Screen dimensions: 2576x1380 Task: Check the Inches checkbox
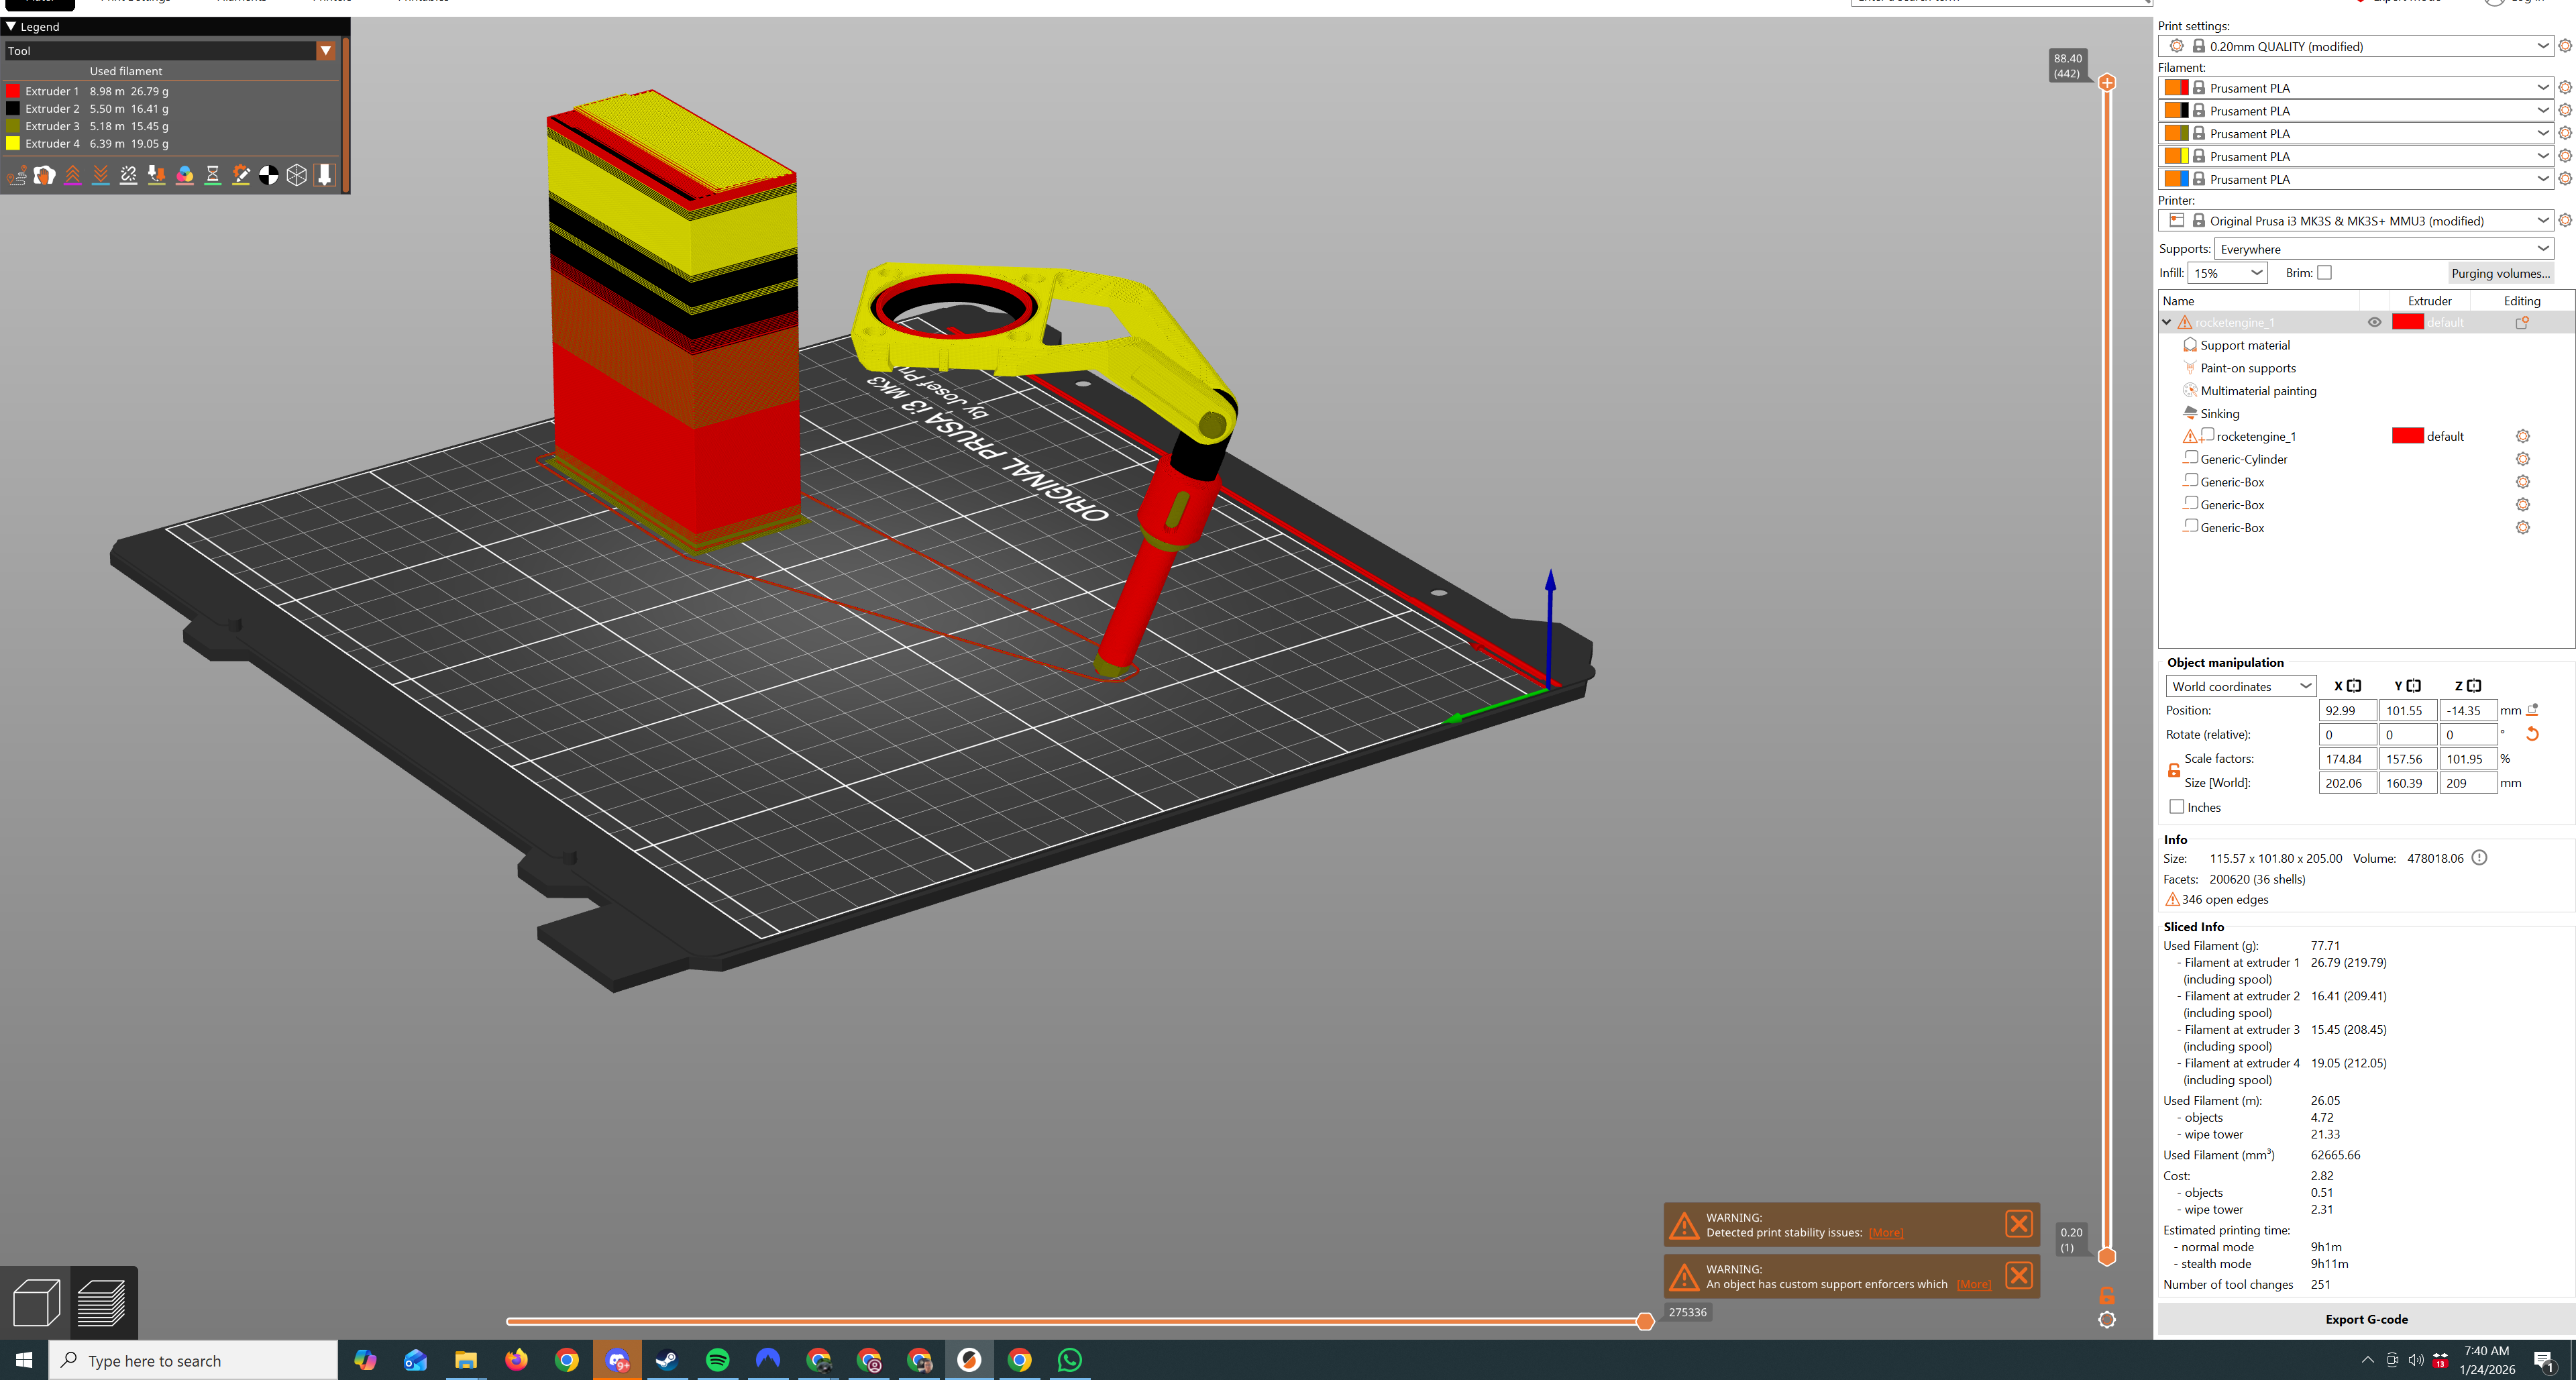pos(2176,807)
